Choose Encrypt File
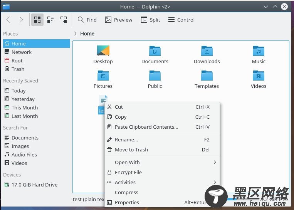 click(x=162, y=172)
